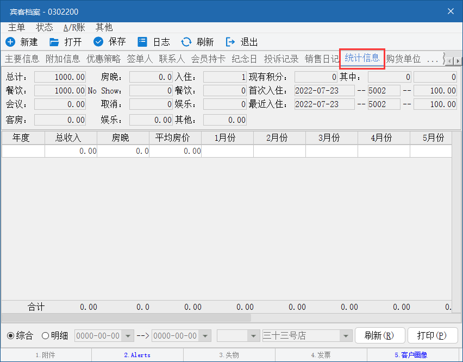Click the 平均房价 column header
This screenshot has width=463, height=362.
[175, 138]
